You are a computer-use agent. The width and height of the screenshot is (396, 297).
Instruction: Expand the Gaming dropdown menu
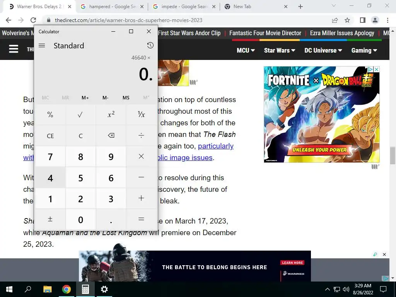364,50
